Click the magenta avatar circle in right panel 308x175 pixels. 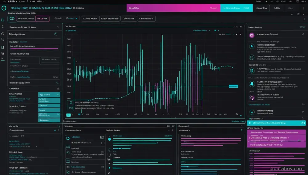(252, 35)
